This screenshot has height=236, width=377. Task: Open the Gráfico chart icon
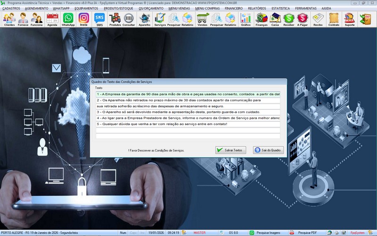point(246,19)
